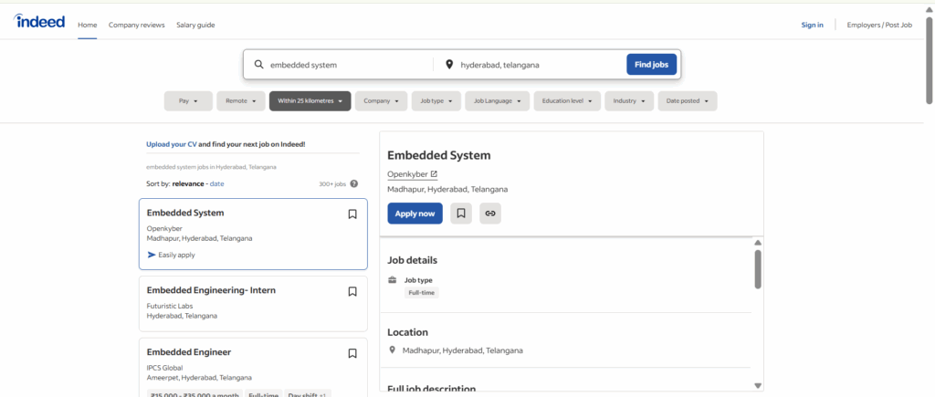Click the help question mark next to 300+ jobs
Image resolution: width=935 pixels, height=397 pixels.
pyautogui.click(x=354, y=184)
